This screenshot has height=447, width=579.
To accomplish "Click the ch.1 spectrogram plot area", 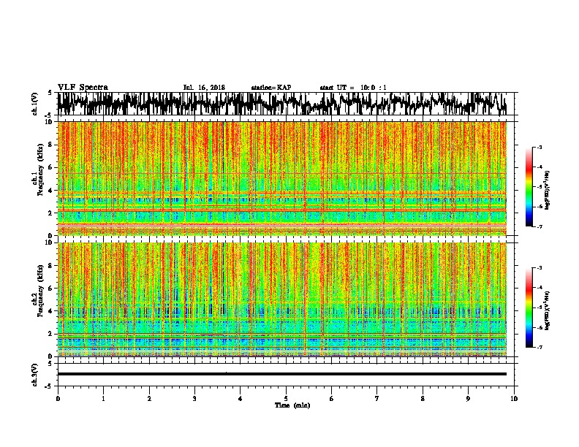I will (282, 178).
